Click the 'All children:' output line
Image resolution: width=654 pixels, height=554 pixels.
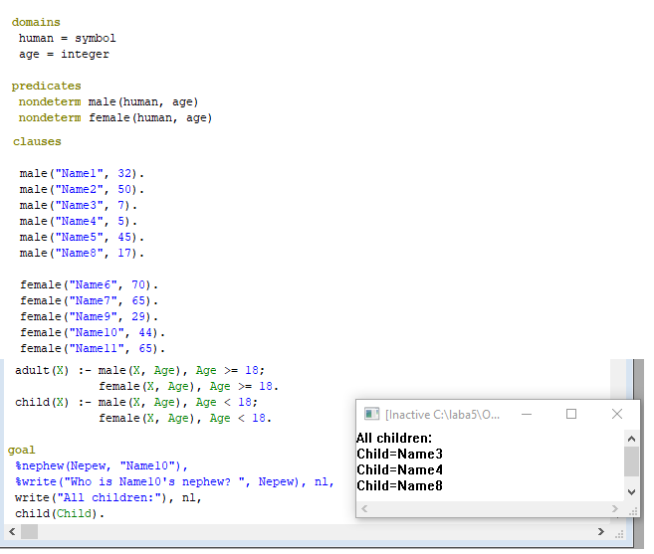[x=394, y=438]
